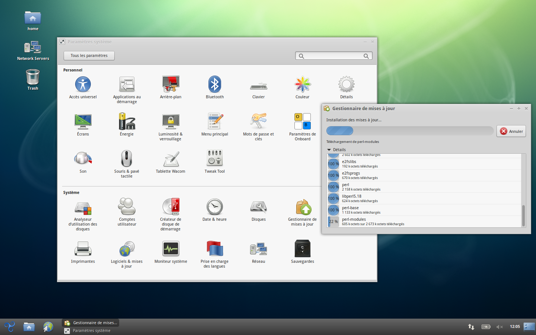Image resolution: width=536 pixels, height=335 pixels.
Task: Open Luminosité & verrouillage settings
Action: (170, 128)
